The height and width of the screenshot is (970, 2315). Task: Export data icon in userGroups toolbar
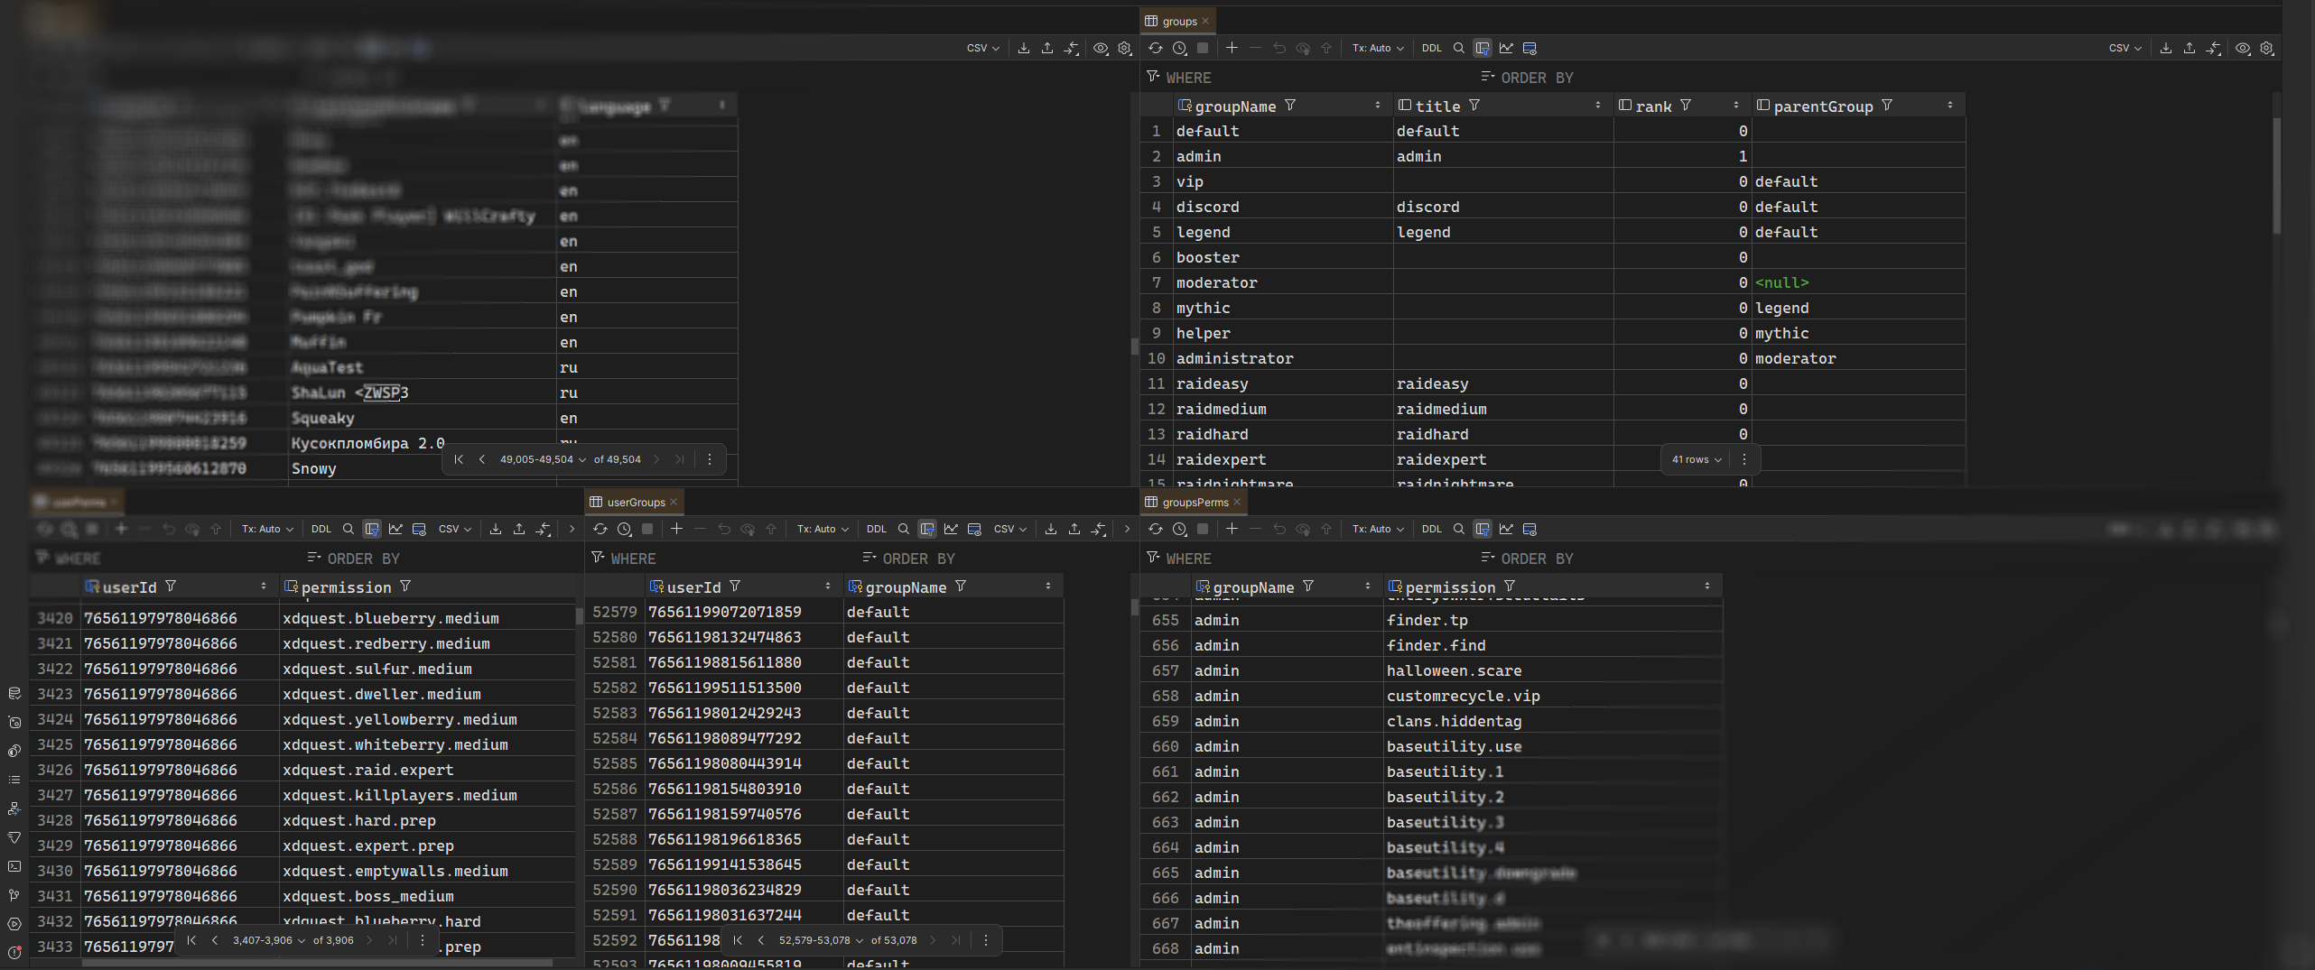1051,529
